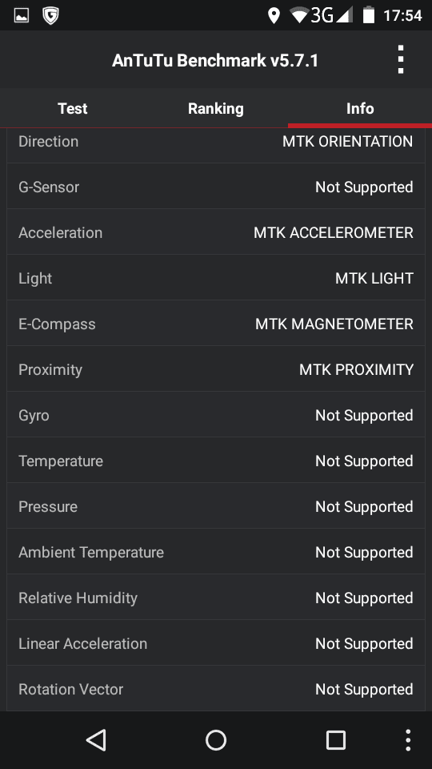Image resolution: width=432 pixels, height=769 pixels.
Task: Tap the Android home circle button
Action: pyautogui.click(x=216, y=740)
